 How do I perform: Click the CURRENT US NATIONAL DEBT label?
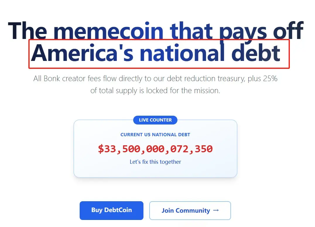tap(155, 135)
